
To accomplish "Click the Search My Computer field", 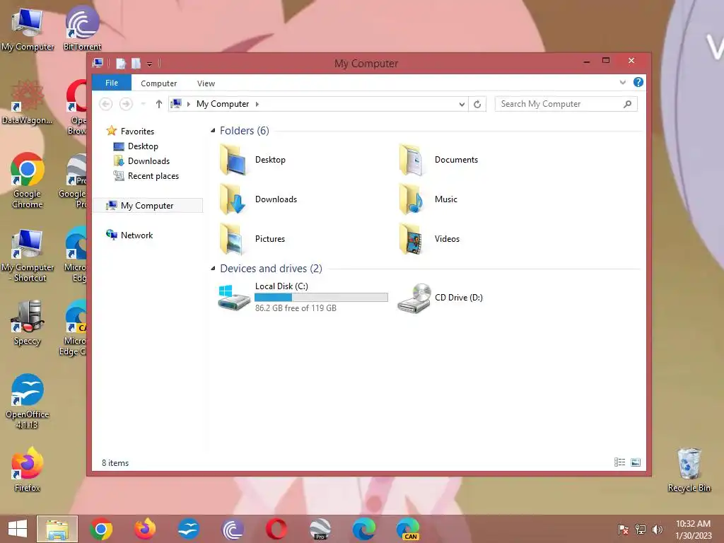I will tap(566, 104).
